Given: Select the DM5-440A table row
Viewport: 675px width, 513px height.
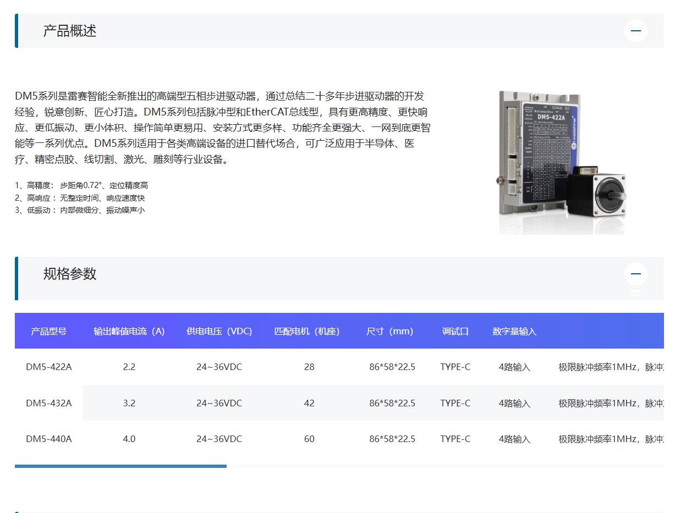Looking at the screenshot, I should pos(220,439).
